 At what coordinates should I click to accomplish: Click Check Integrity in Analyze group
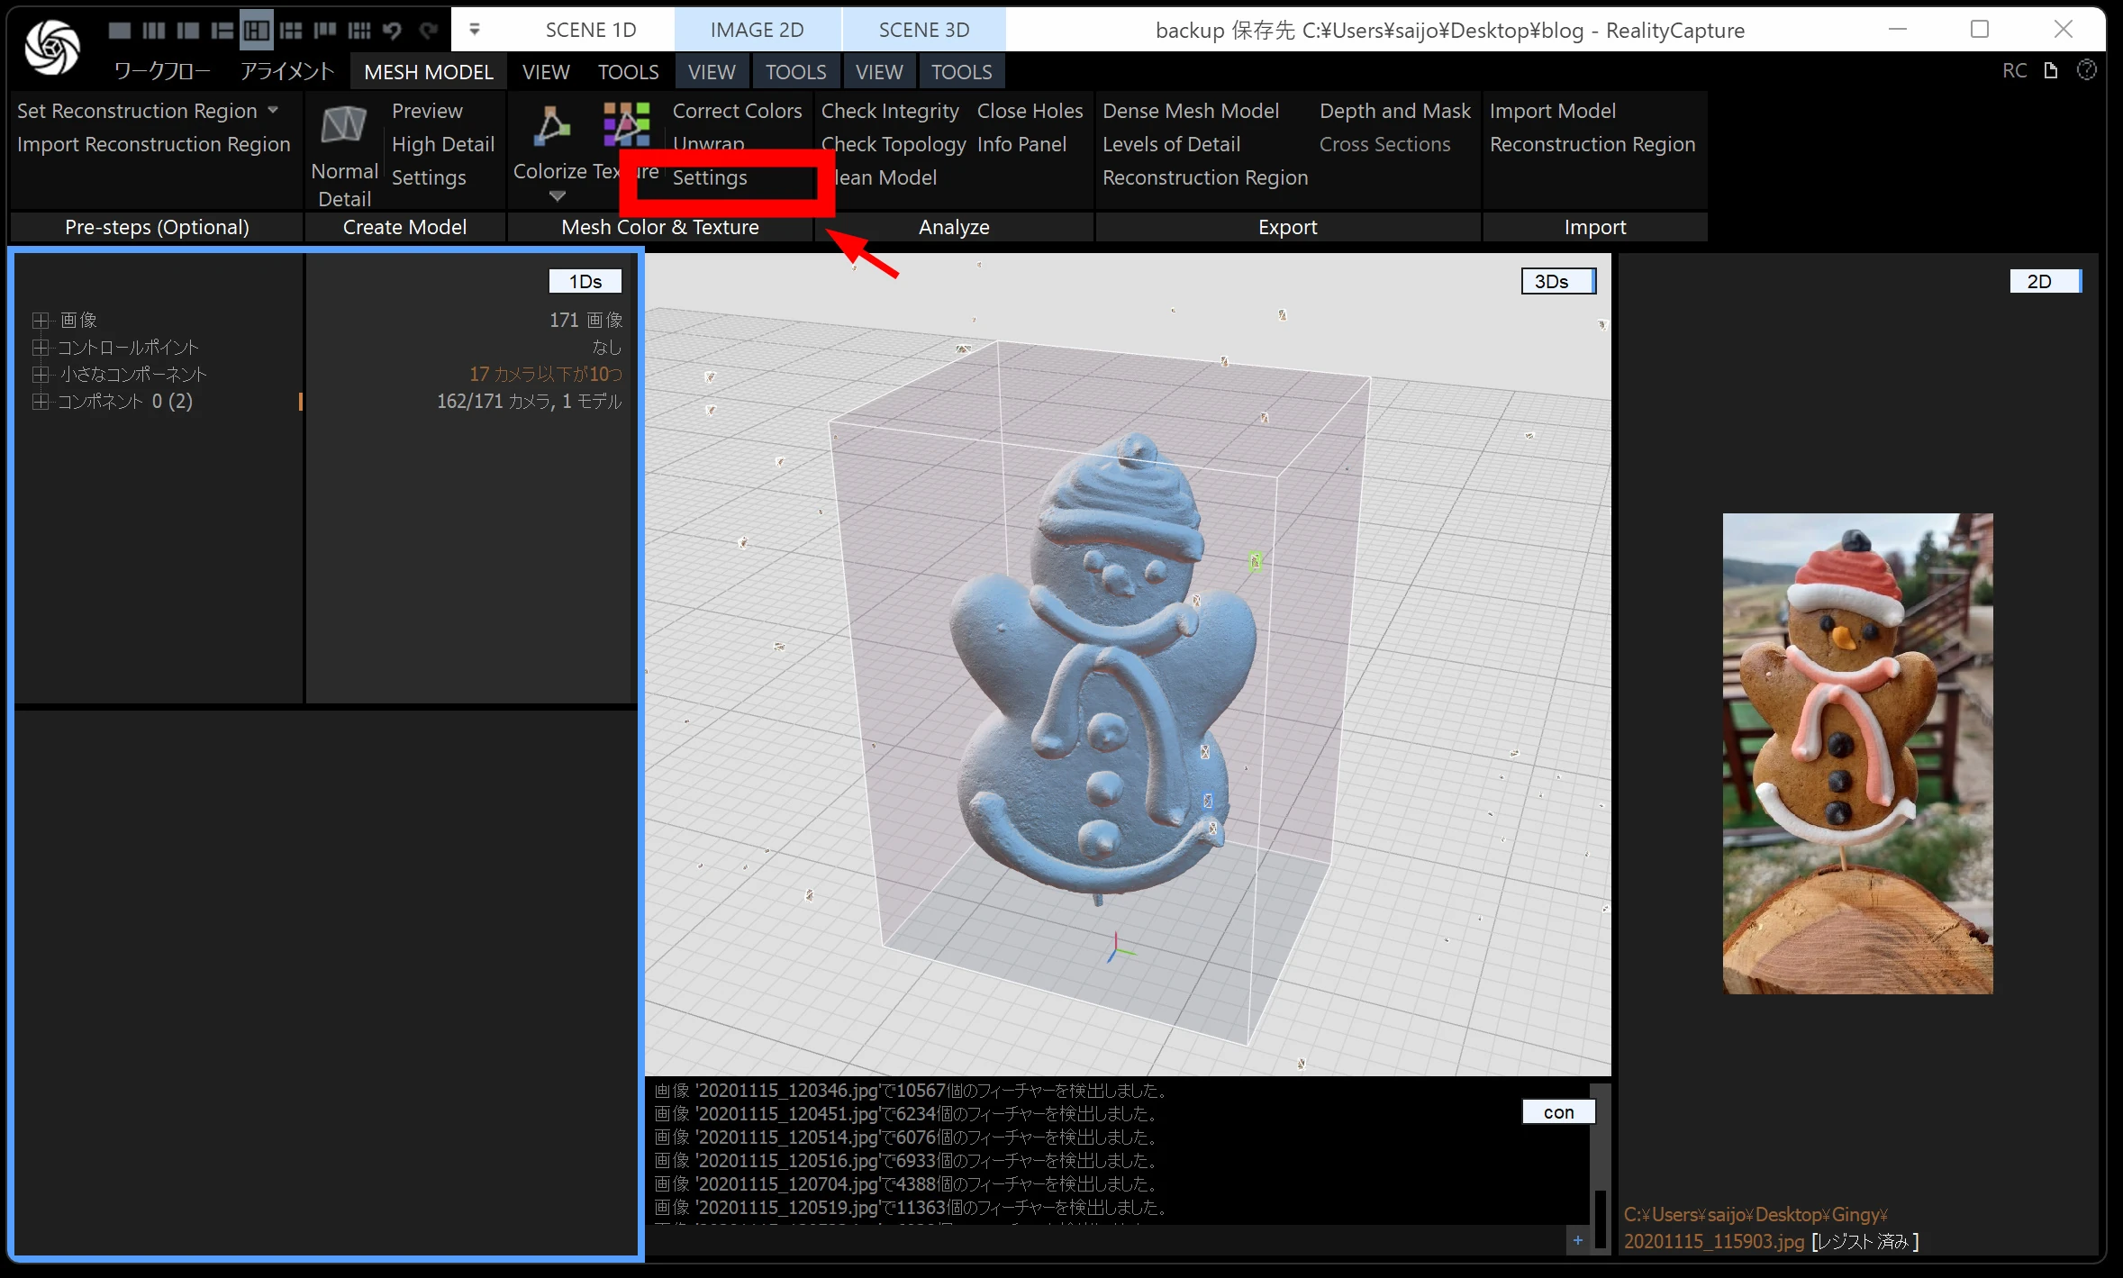point(889,111)
